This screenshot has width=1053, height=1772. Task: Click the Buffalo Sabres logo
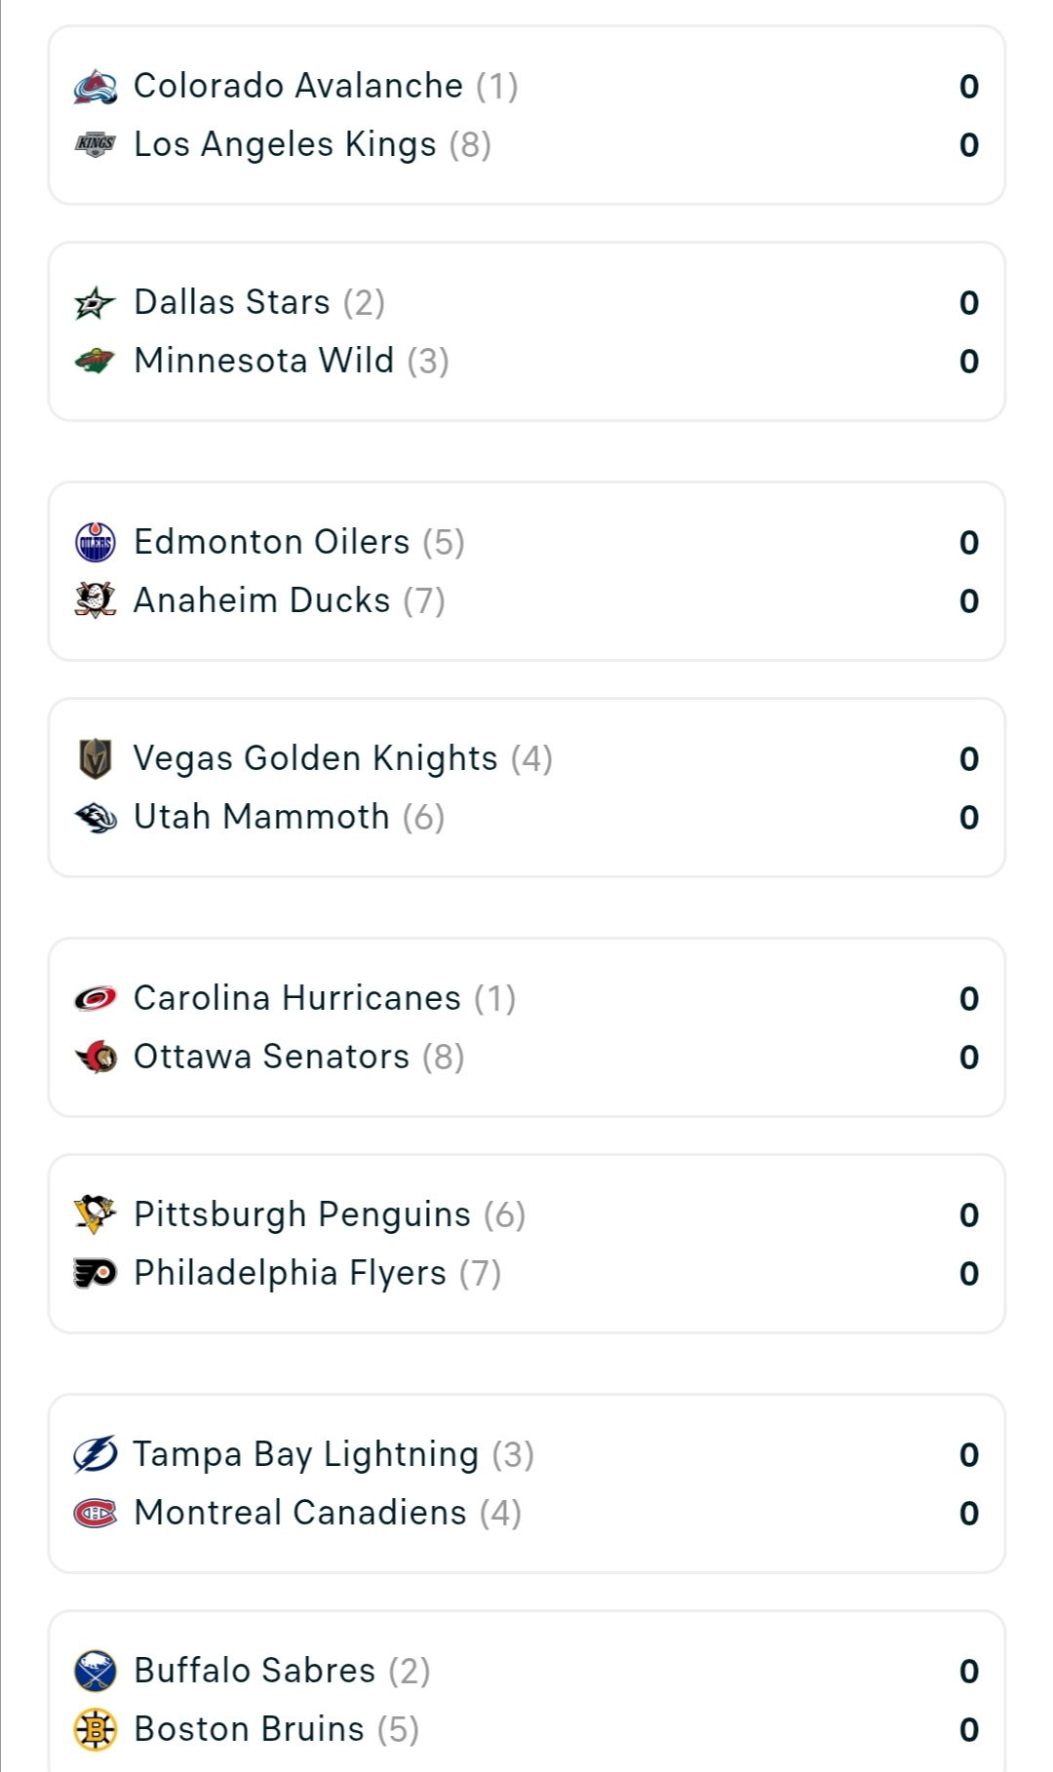coord(96,1671)
